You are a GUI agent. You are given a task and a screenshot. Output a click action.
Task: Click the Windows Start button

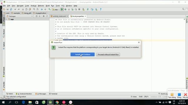[3, 102]
